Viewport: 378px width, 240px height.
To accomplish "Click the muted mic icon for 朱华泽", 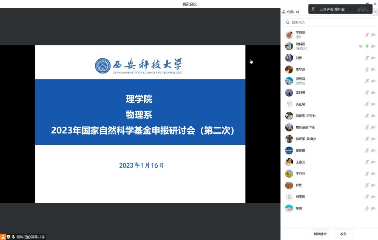I will pos(367,69).
